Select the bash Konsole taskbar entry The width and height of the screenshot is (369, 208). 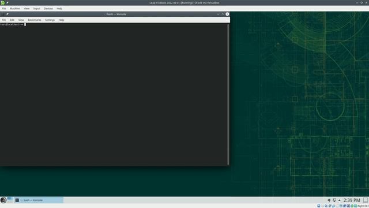point(38,200)
